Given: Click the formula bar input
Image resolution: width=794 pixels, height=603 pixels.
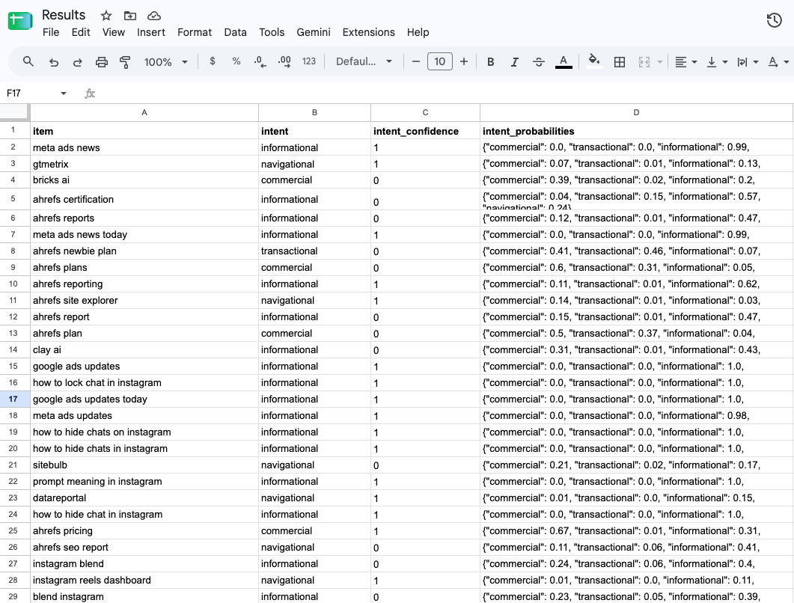Looking at the screenshot, I should pos(445,94).
